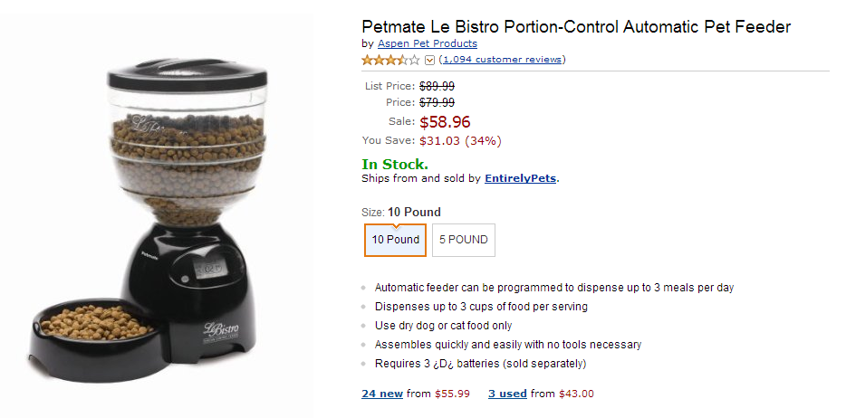Choose the 5 POUND size option
The width and height of the screenshot is (846, 418).
464,240
